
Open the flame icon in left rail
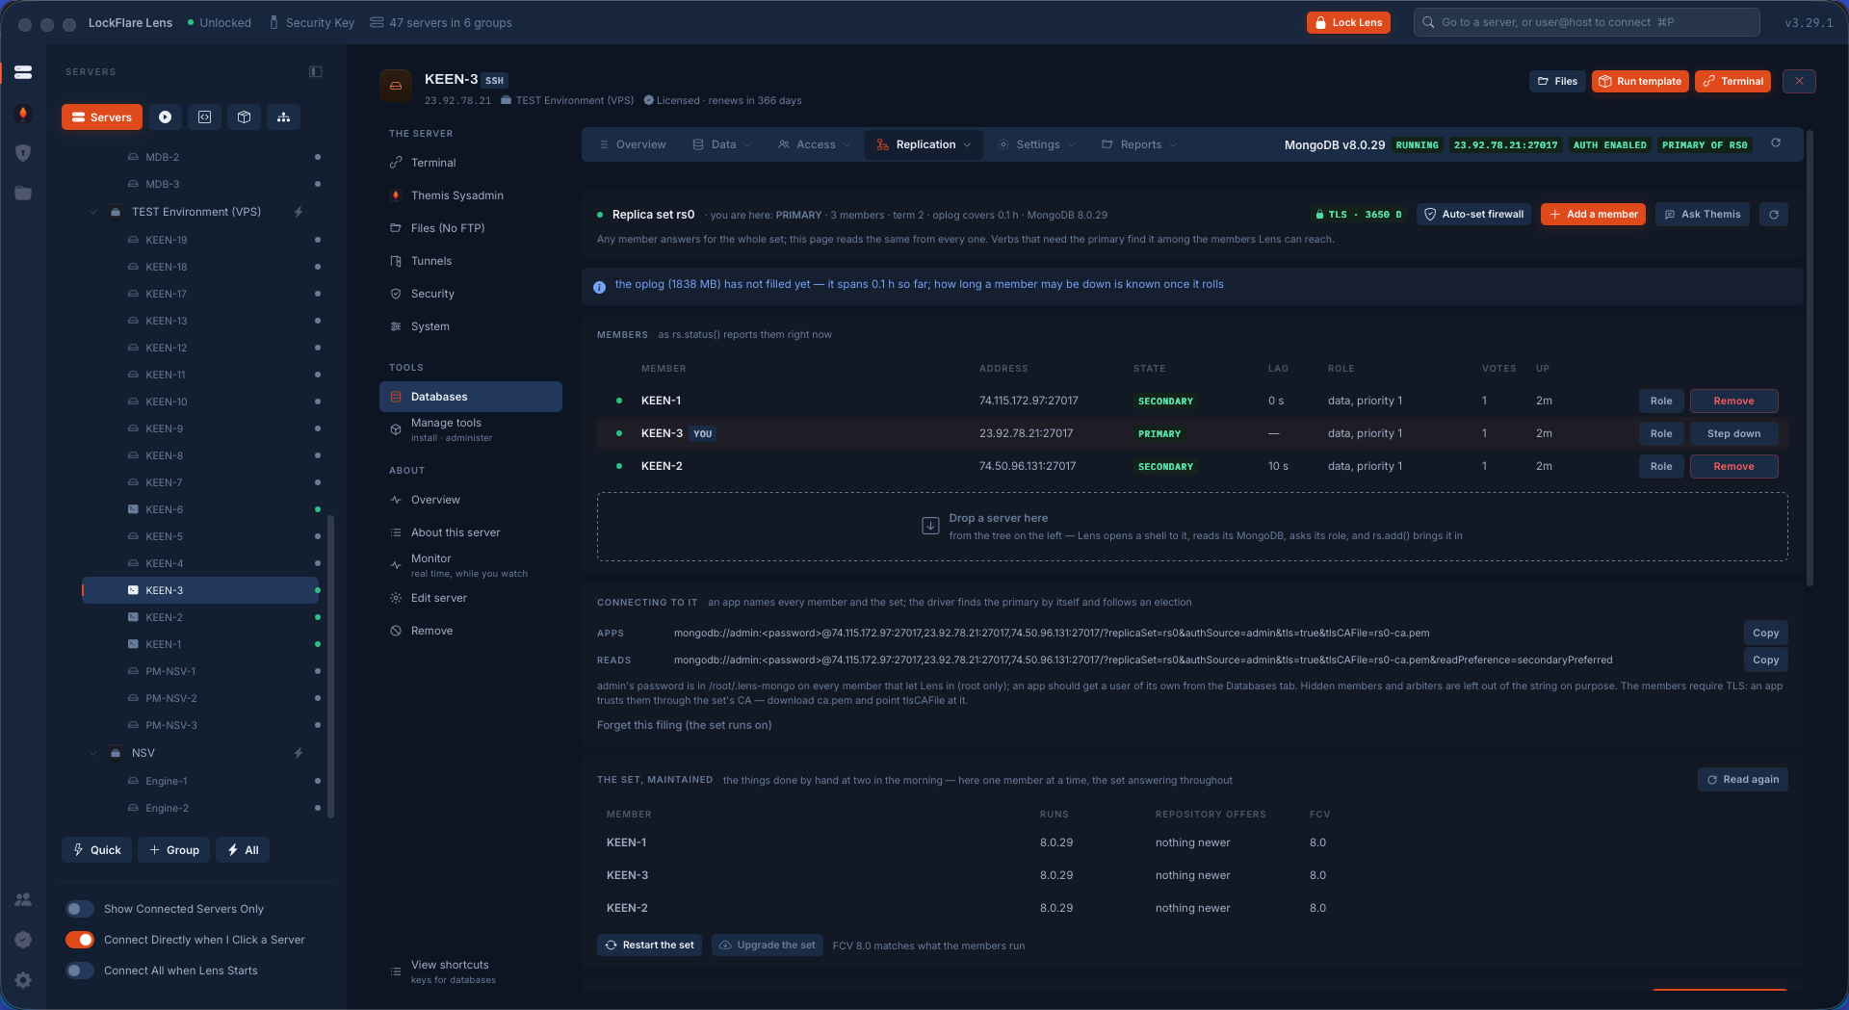click(x=23, y=113)
